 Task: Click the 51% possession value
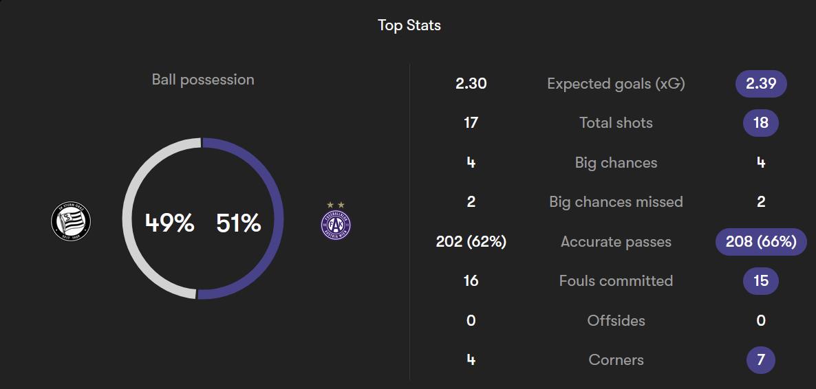[238, 223]
